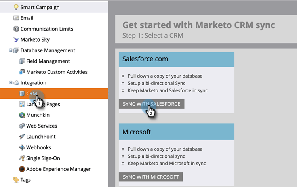Viewport: 297px width, 187px height.
Task: Click the Marketo Custom Activities icon
Action: tap(22, 72)
